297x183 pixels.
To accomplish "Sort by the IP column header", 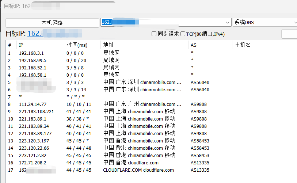I will [x=40, y=45].
